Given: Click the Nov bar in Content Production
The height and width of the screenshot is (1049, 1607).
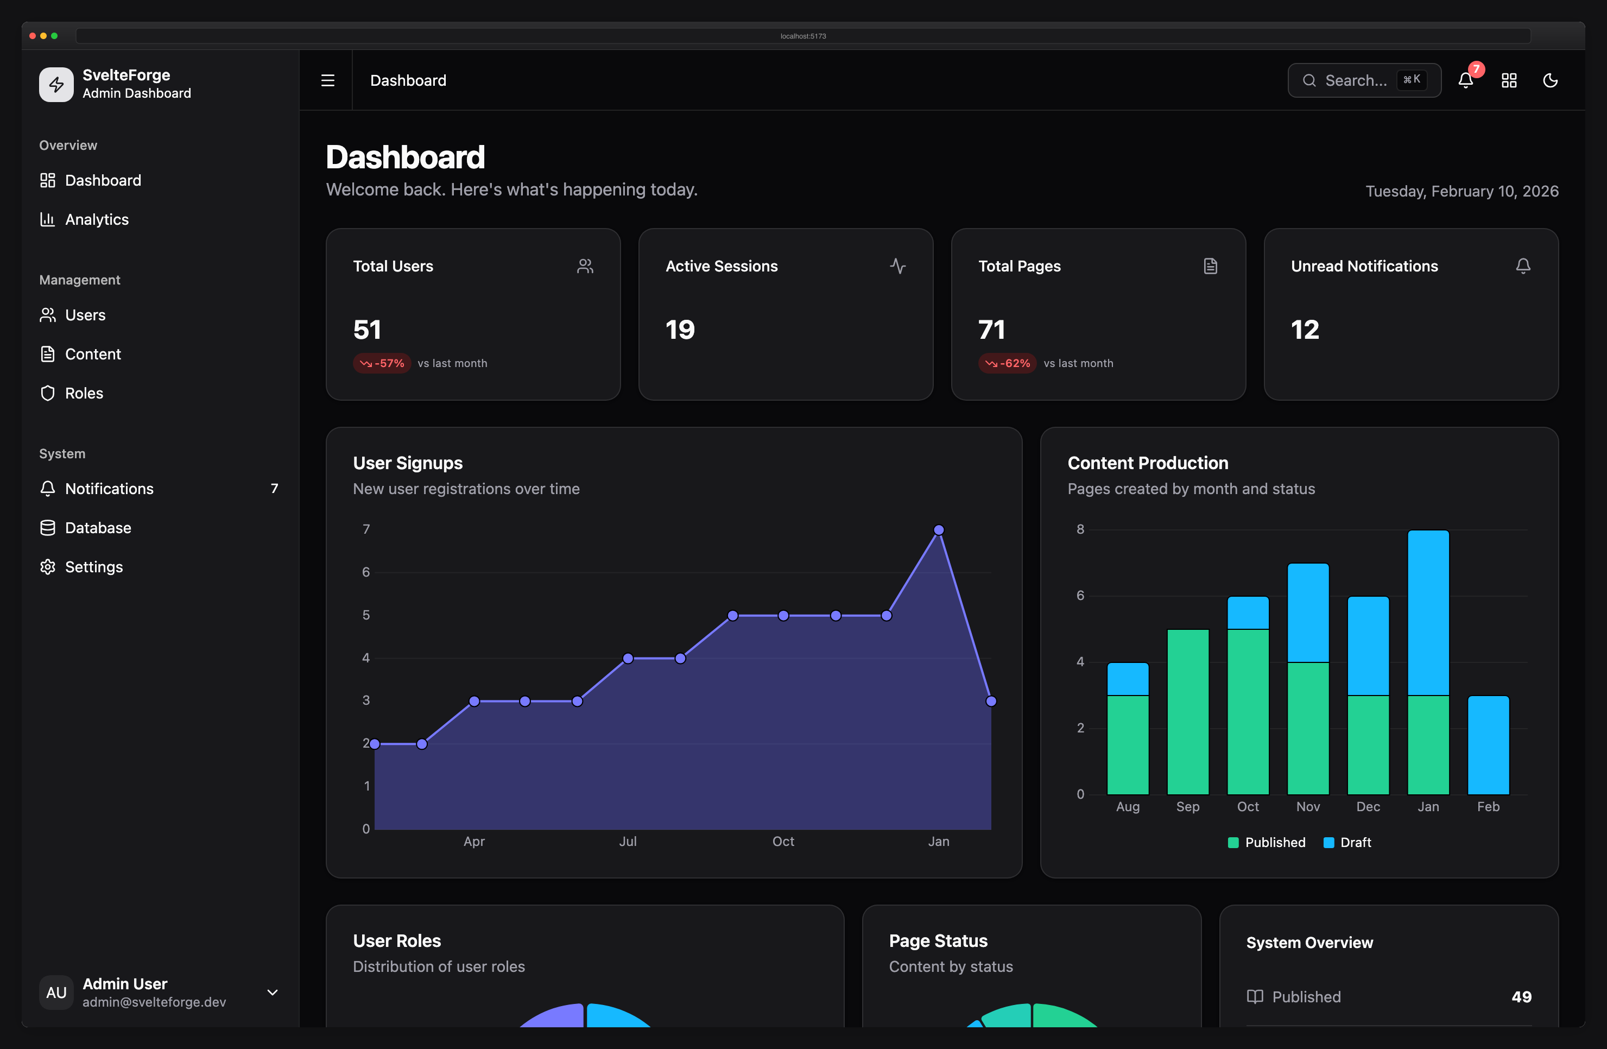Looking at the screenshot, I should click(1308, 679).
